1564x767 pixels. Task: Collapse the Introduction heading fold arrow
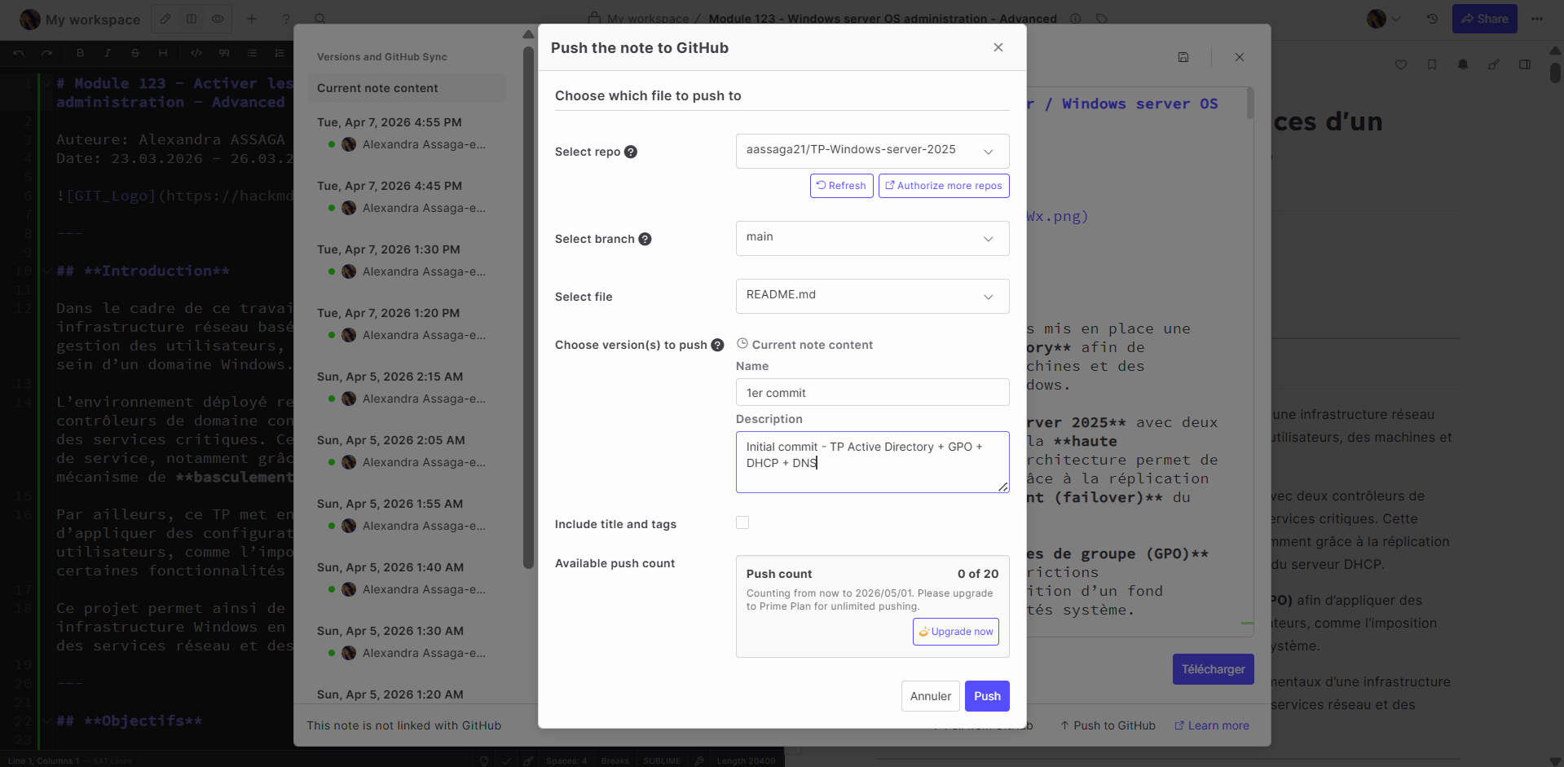46,271
